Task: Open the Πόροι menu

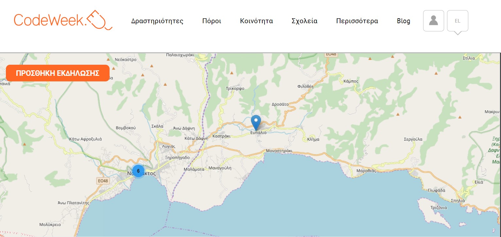Action: pyautogui.click(x=212, y=21)
